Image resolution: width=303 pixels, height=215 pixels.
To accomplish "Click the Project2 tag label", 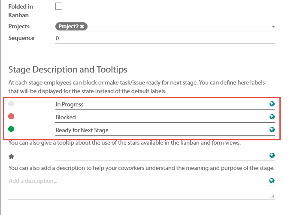I will 68,27.
